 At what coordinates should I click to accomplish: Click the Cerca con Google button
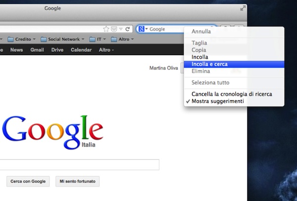pos(28,181)
